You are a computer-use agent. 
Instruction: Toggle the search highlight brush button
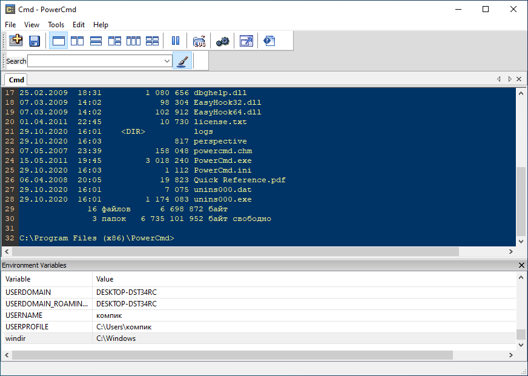(182, 61)
